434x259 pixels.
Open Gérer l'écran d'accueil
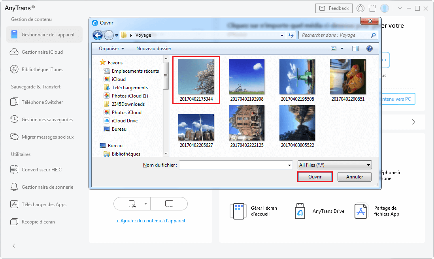(253, 211)
